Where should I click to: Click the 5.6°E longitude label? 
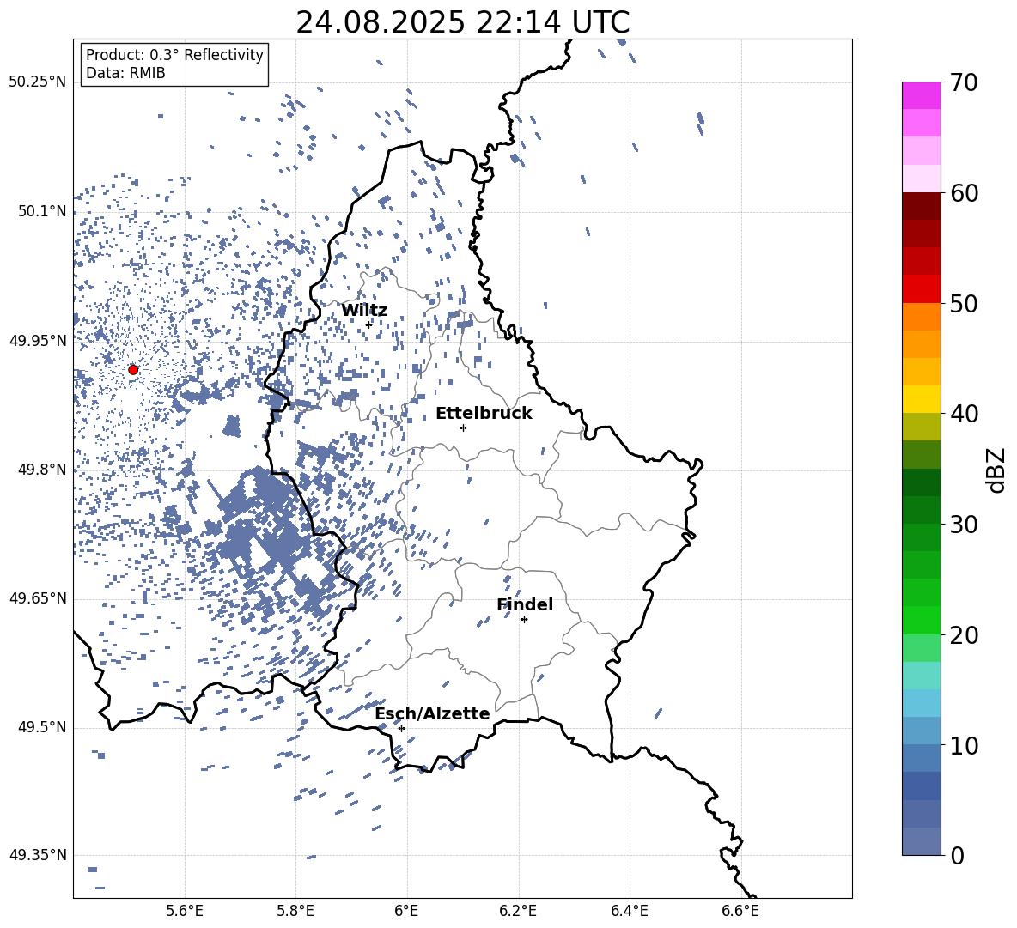185,911
